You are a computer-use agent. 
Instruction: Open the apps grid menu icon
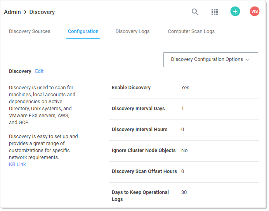click(215, 12)
